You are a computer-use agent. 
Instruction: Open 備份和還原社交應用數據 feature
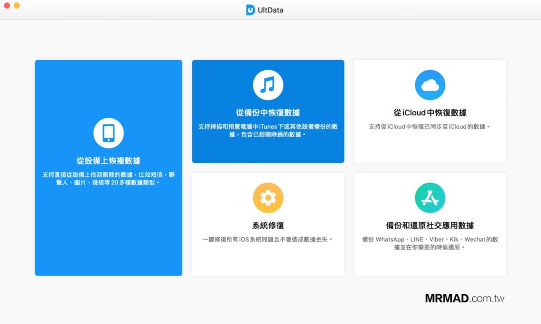point(430,224)
